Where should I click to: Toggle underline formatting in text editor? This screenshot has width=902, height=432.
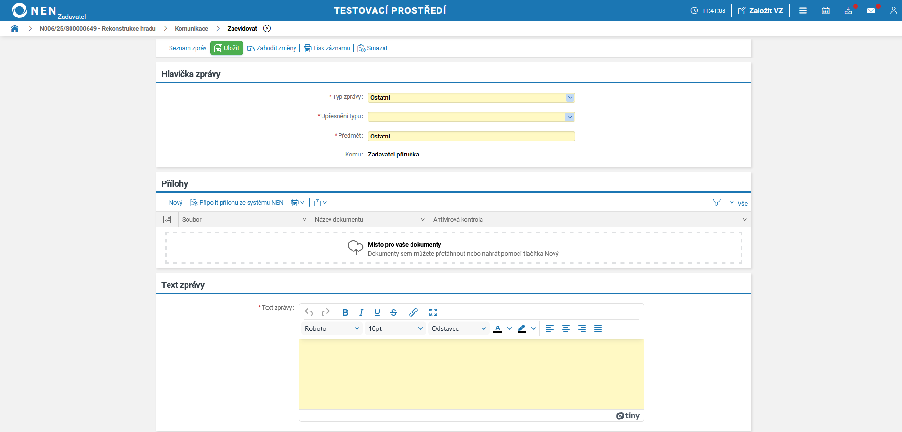pos(377,312)
